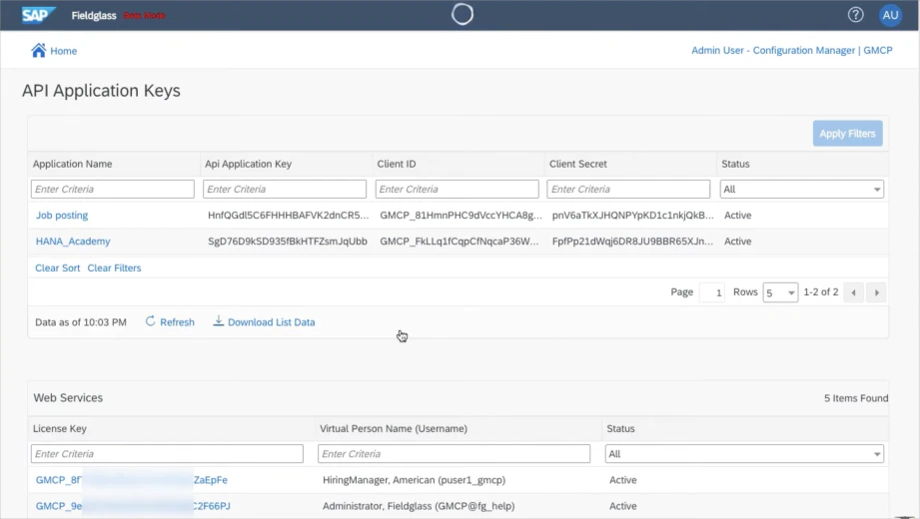Click the Data as of 10:03 PM text

point(81,322)
